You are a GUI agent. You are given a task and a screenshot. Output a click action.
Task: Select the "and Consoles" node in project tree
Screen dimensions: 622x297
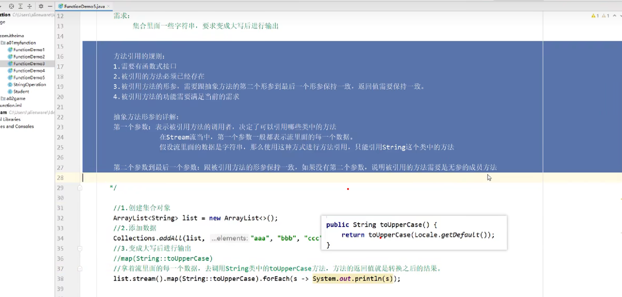click(x=17, y=126)
